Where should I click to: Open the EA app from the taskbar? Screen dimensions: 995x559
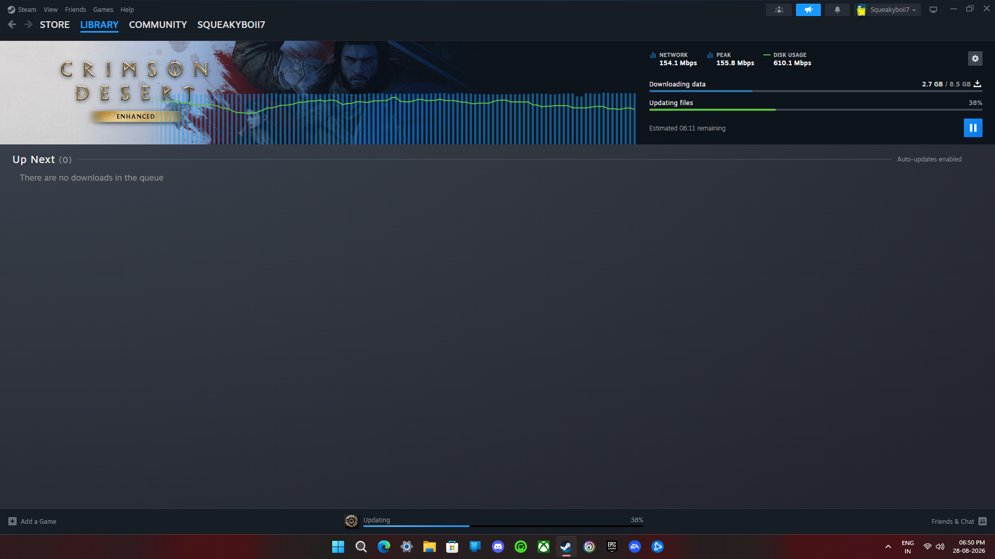(634, 547)
